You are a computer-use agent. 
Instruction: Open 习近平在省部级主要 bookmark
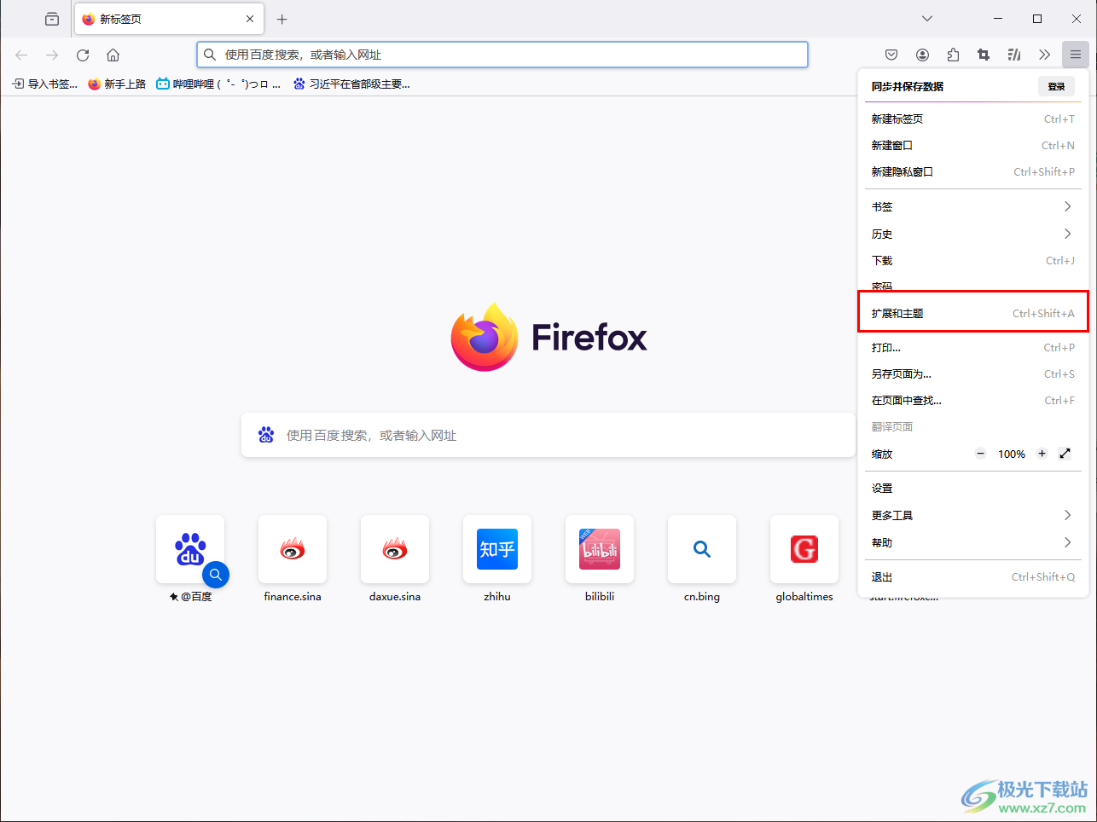click(x=351, y=84)
